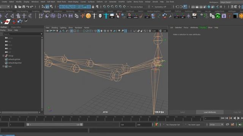
Task: Click the red arrow on white shelf icon
Action: coord(7,22)
